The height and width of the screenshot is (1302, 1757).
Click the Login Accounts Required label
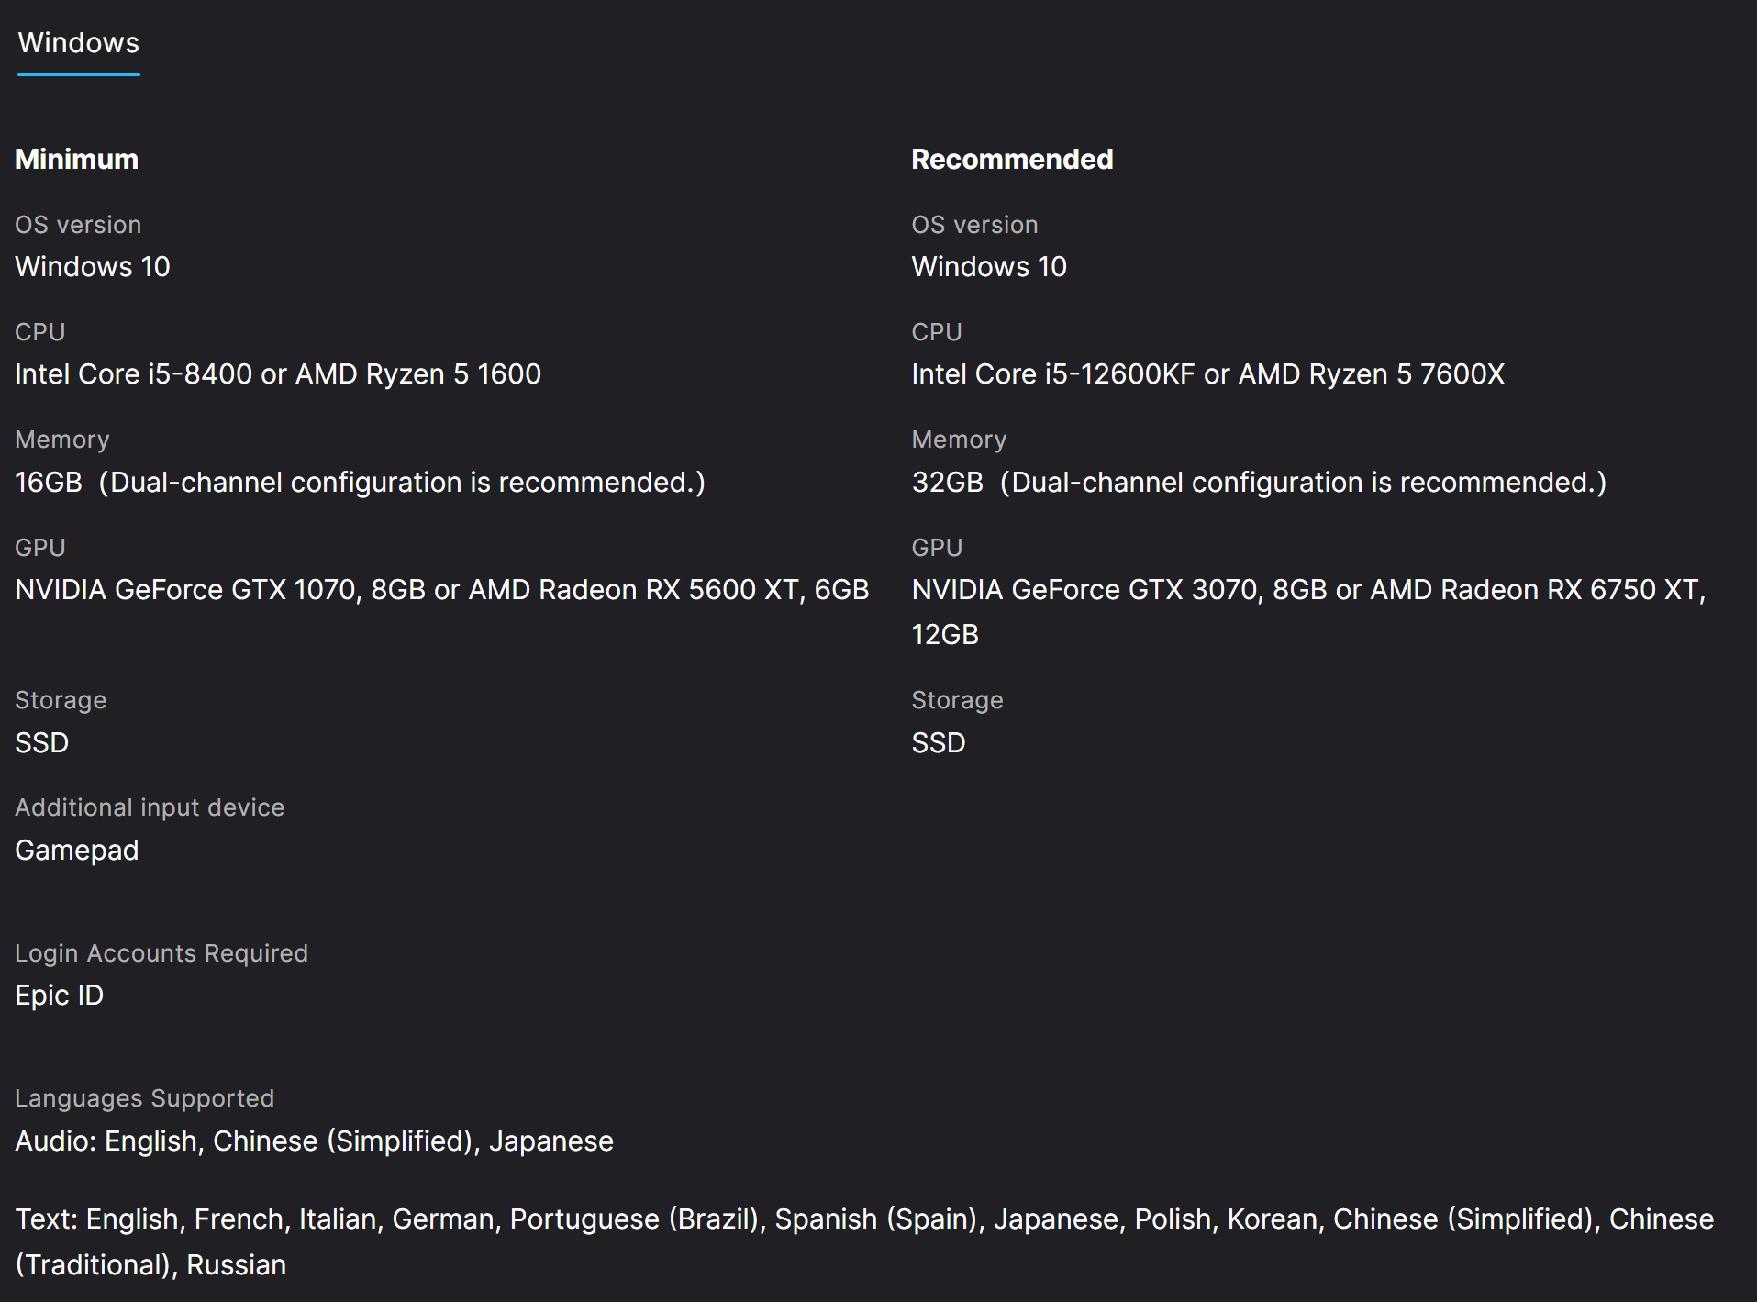(x=161, y=953)
